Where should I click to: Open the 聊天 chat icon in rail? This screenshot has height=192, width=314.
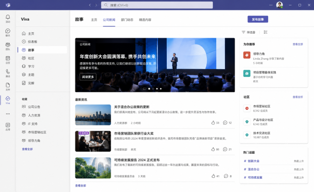(x=8, y=31)
